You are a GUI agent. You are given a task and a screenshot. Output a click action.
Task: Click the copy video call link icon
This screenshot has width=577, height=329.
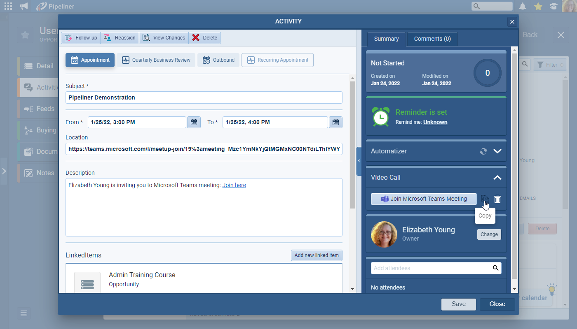pos(485,199)
